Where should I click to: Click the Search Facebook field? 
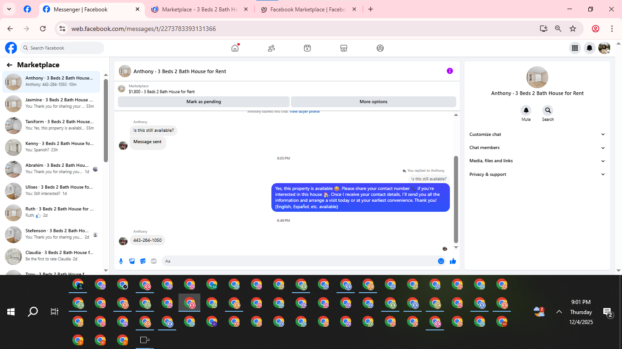point(62,48)
